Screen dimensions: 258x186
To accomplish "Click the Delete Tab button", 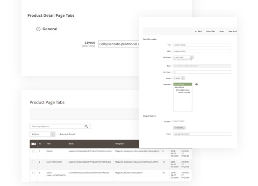I will pyautogui.click(x=210, y=31).
